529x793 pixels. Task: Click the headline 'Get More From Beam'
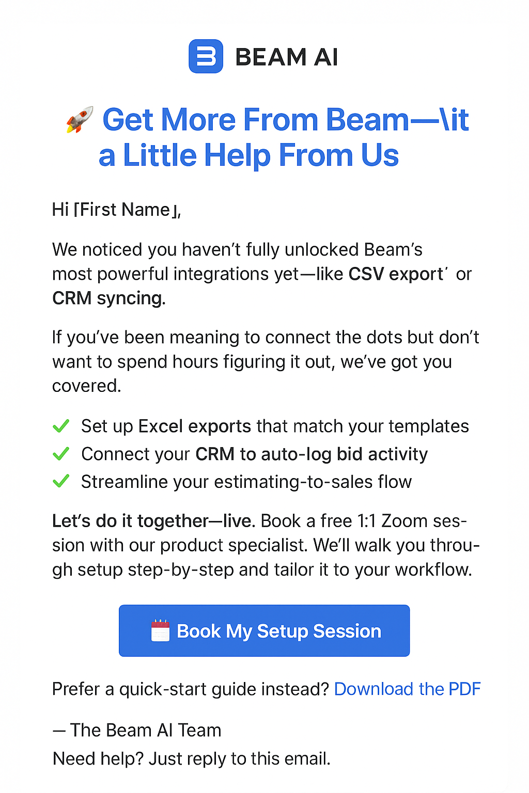256,120
